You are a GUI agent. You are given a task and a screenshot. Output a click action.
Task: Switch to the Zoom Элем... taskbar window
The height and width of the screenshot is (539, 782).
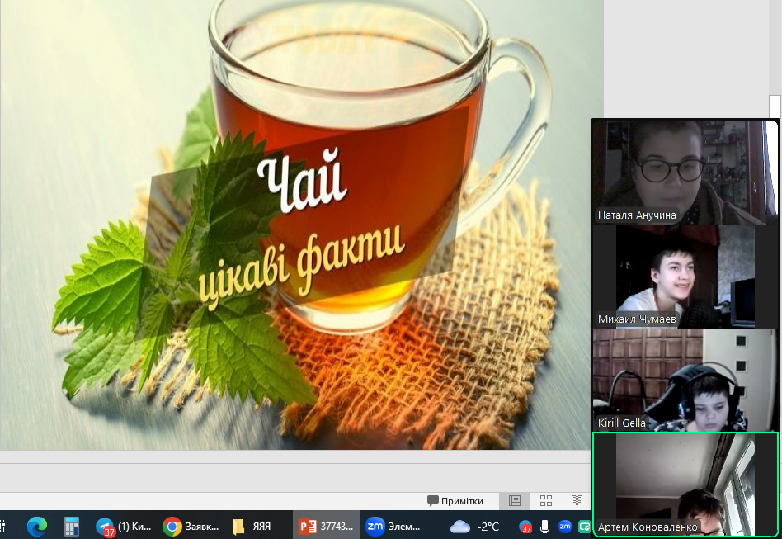(394, 527)
